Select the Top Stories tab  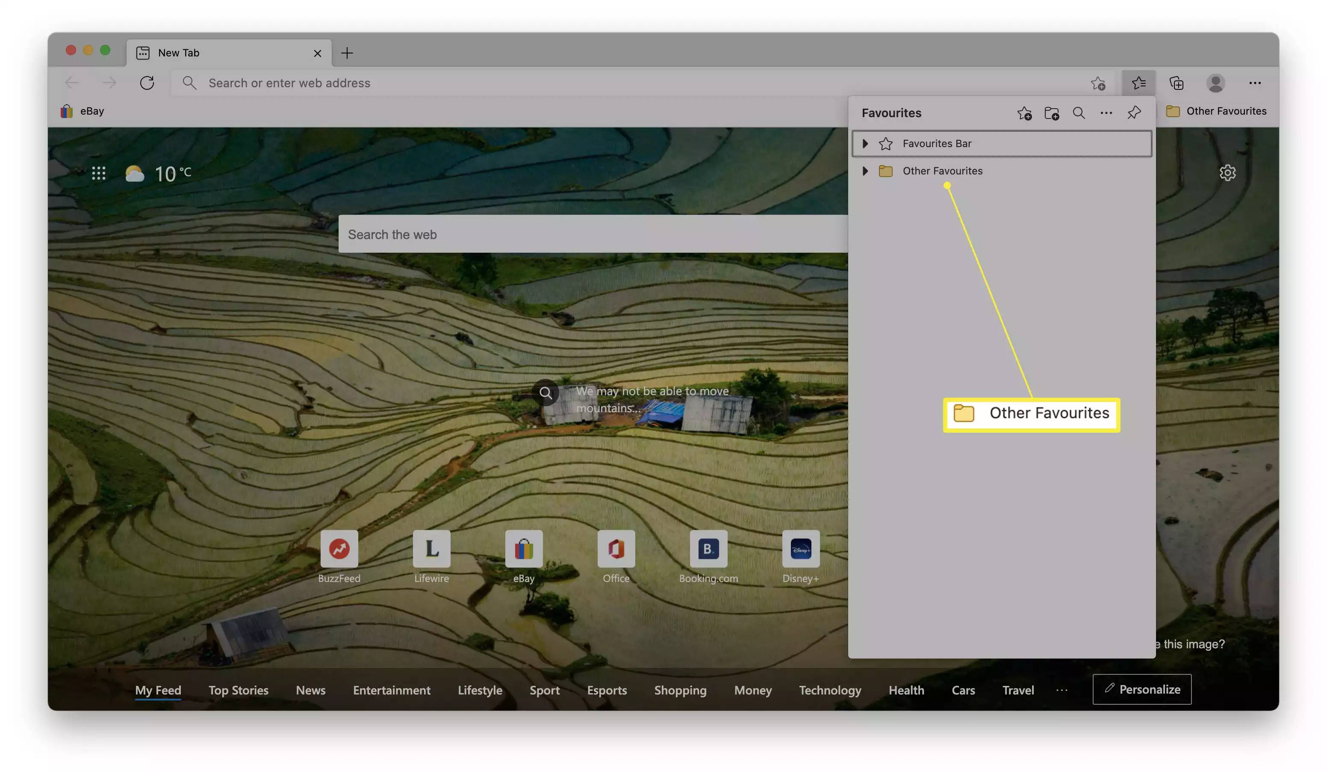coord(239,689)
